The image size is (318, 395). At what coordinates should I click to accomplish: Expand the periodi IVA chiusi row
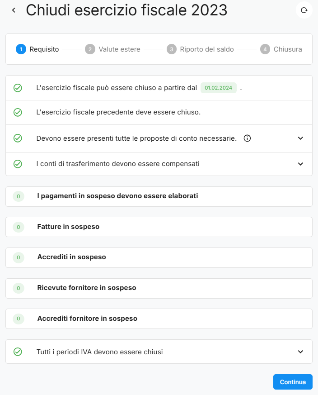point(301,352)
